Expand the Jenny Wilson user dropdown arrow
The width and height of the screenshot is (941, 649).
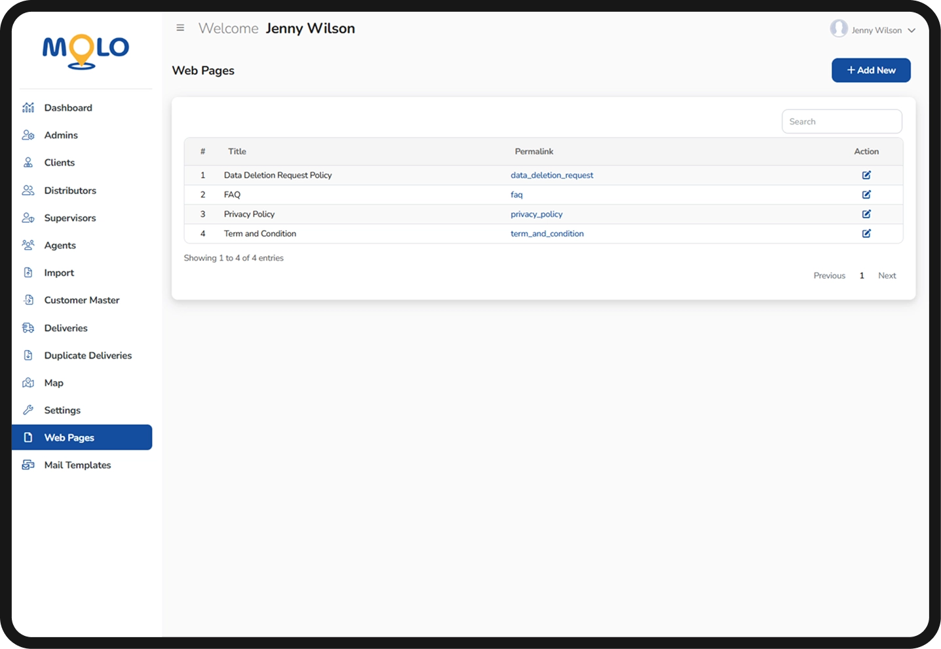(x=911, y=30)
